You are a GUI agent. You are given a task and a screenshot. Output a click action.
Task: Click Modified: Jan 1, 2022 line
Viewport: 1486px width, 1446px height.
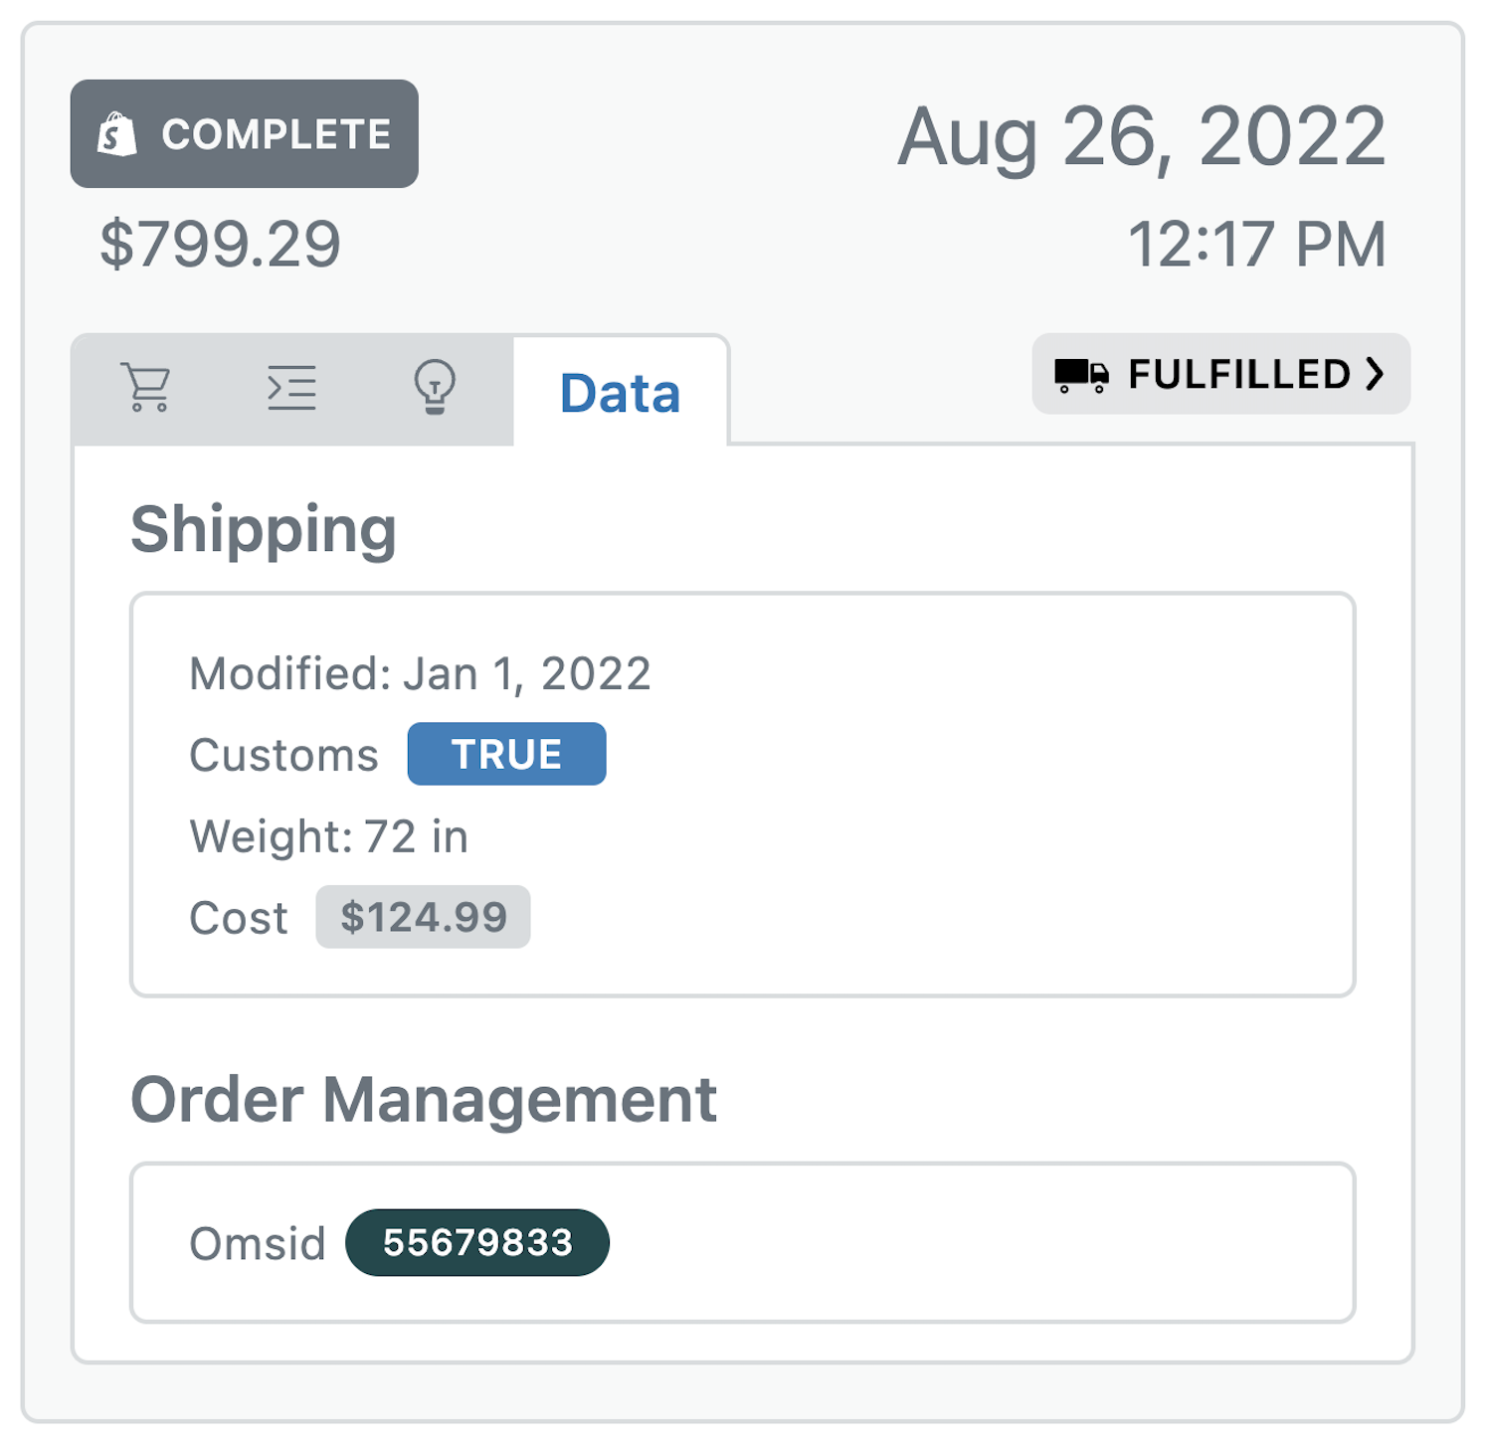(420, 673)
